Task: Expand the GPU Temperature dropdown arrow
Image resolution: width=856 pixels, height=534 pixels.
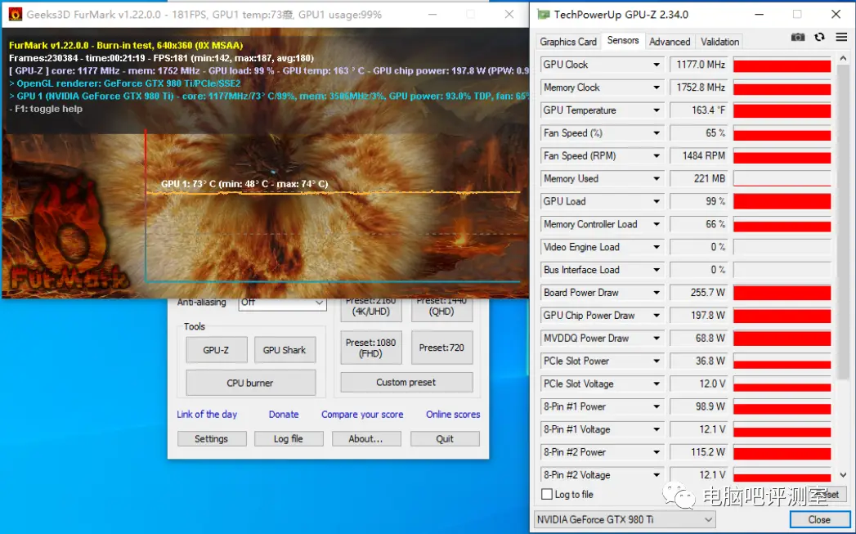Action: coord(657,110)
